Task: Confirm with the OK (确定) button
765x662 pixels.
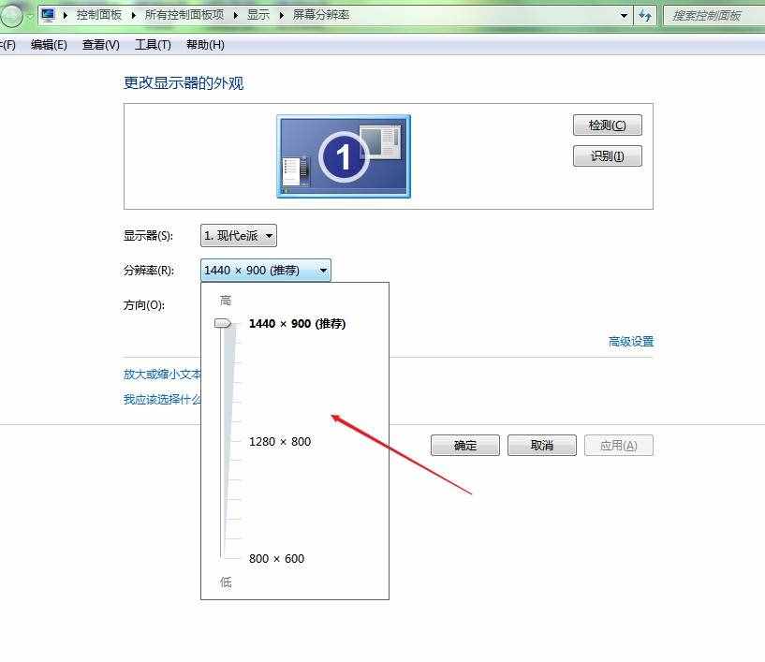Action: [x=465, y=446]
